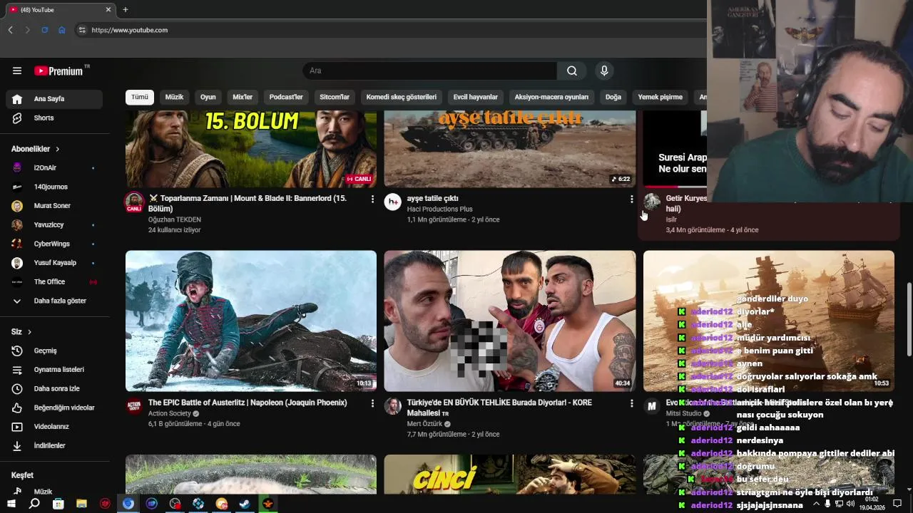Open Windows Start menu
Viewport: 913px width, 513px height.
click(x=11, y=504)
